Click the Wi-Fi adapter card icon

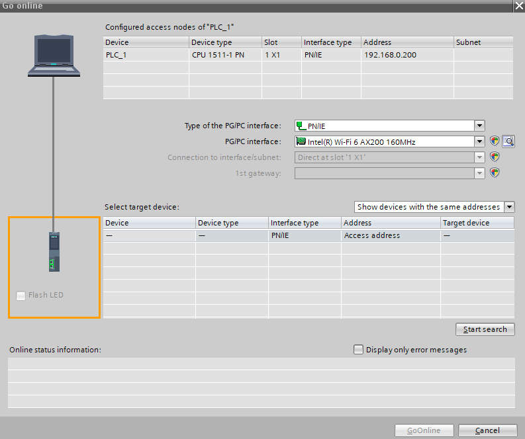click(301, 141)
